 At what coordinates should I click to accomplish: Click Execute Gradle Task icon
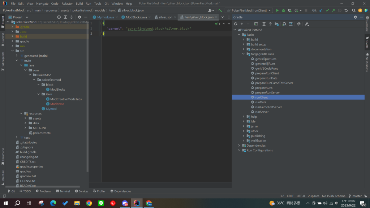point(256,24)
